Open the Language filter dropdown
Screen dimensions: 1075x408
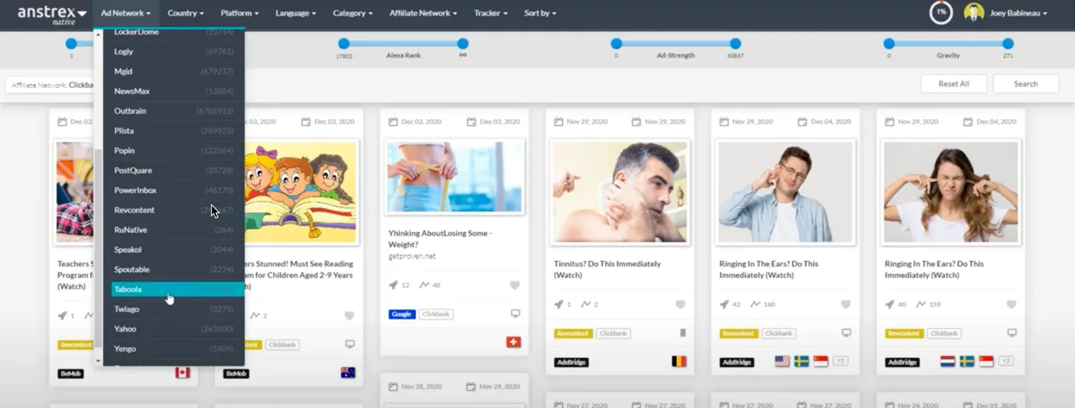pyautogui.click(x=296, y=14)
